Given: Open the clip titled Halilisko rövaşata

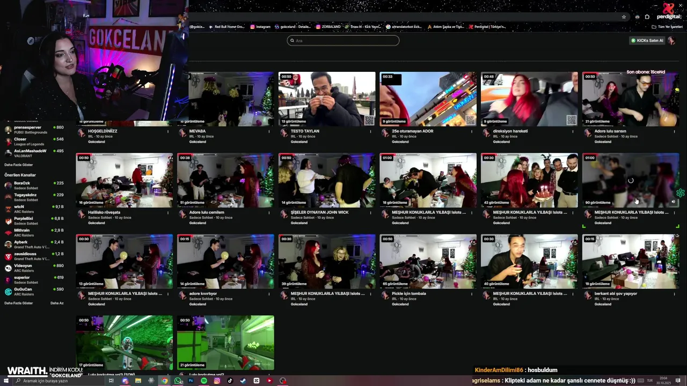Looking at the screenshot, I should 104,212.
